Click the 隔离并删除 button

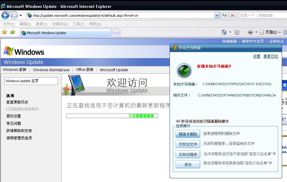[188, 134]
